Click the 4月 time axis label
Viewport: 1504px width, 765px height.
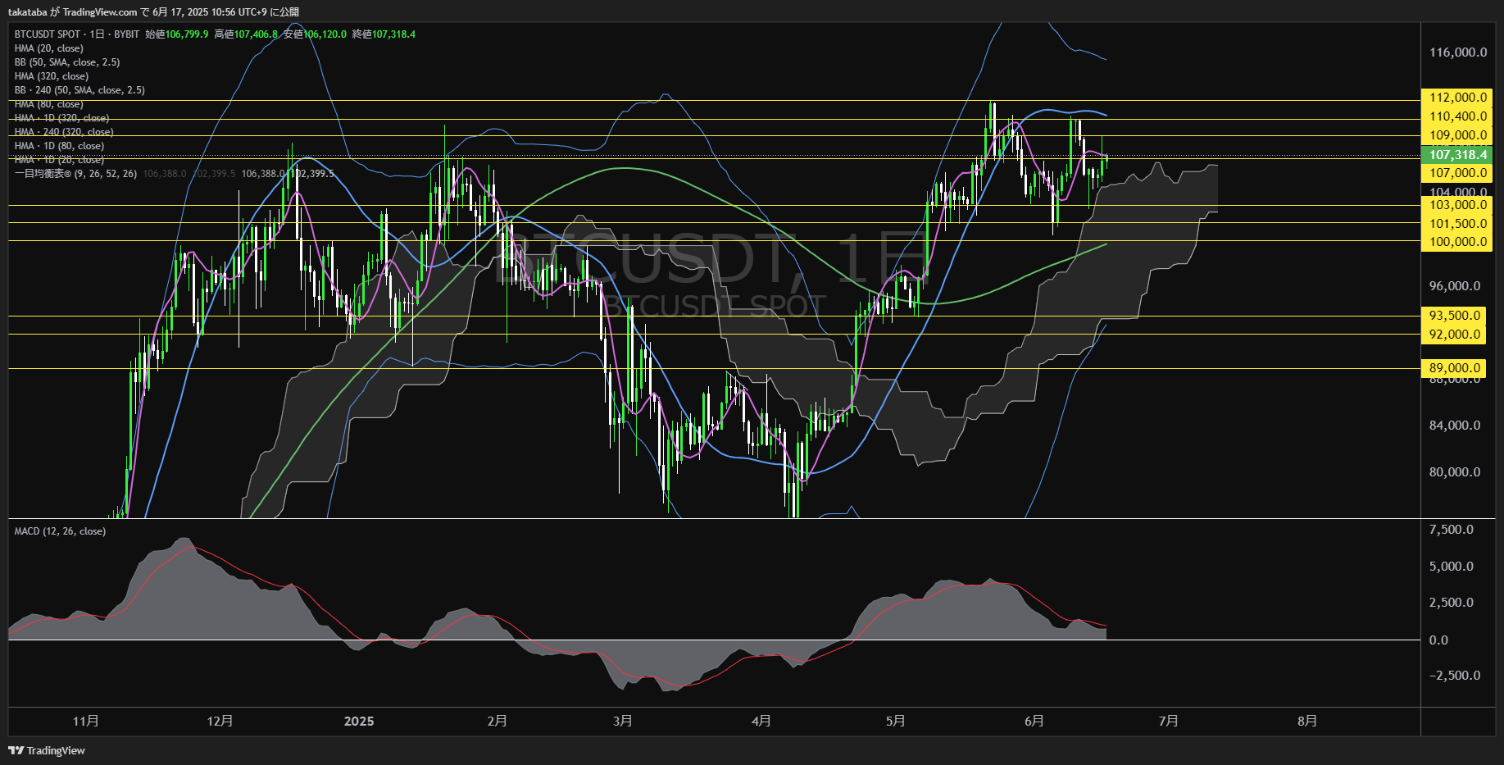[x=761, y=721]
